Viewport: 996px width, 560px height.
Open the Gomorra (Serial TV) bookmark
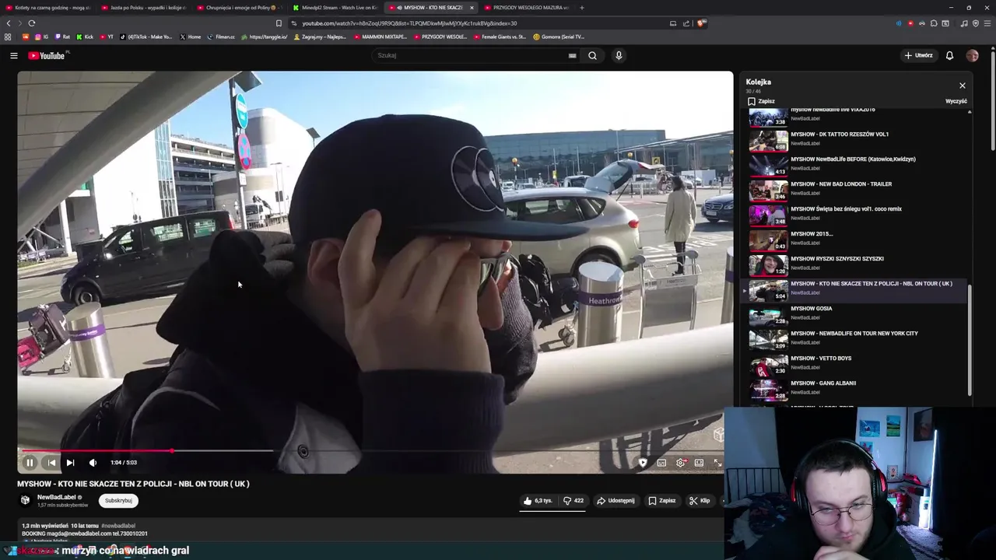[x=559, y=37]
